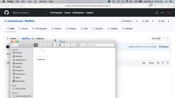Open the Security tab
The height and width of the screenshot is (98, 175).
click(97, 29)
